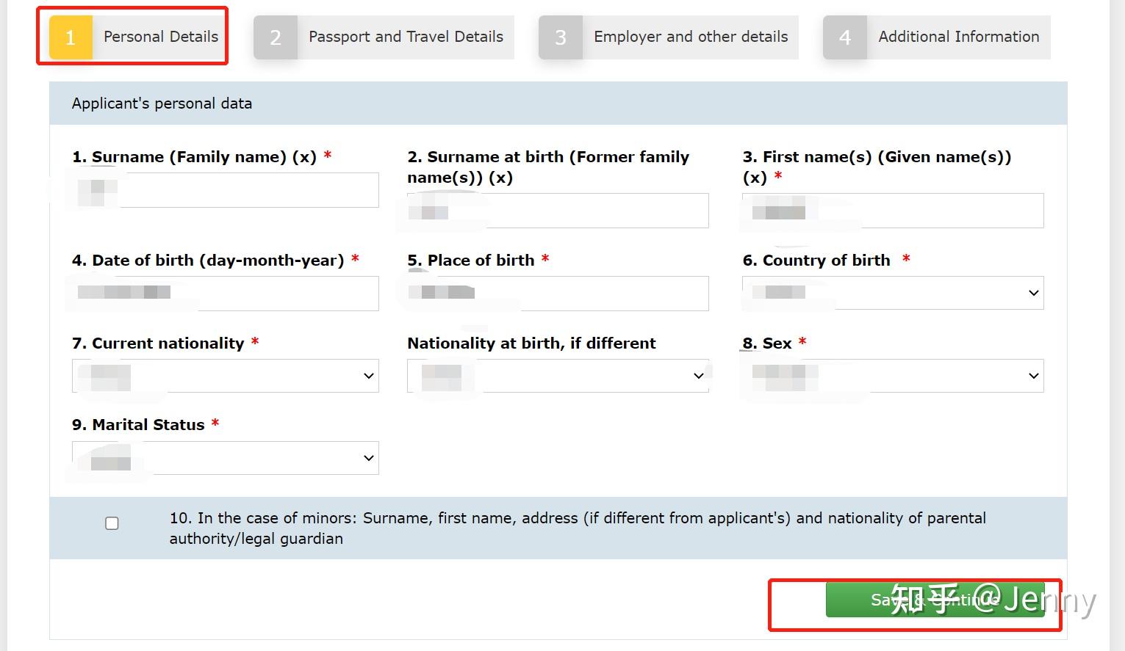Image resolution: width=1125 pixels, height=651 pixels.
Task: Select the First name(s) input field
Action: click(893, 211)
